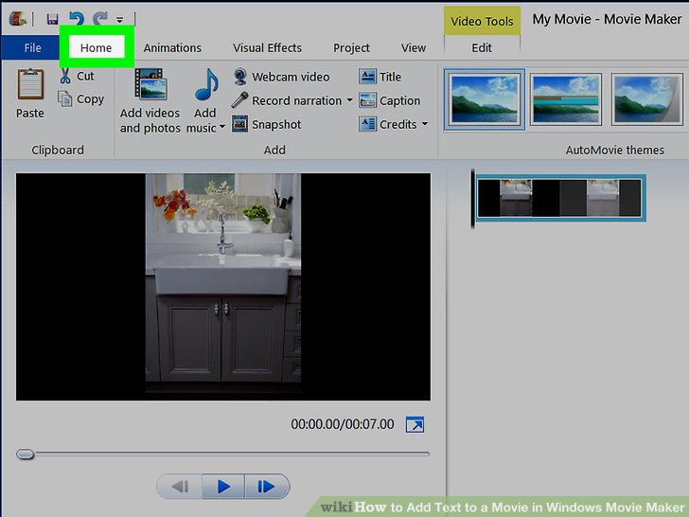The width and height of the screenshot is (689, 517).
Task: Click the Title label
Action: coord(390,77)
